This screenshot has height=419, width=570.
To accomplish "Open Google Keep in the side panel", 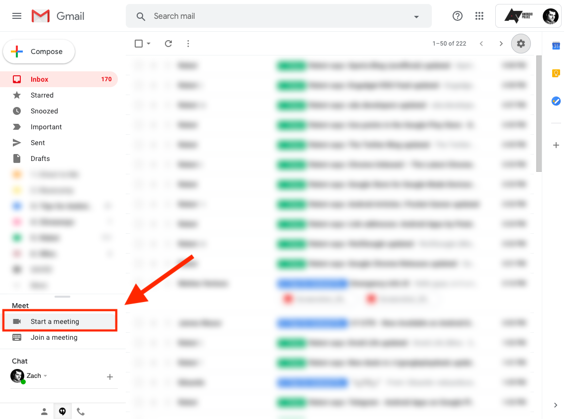I will click(556, 73).
